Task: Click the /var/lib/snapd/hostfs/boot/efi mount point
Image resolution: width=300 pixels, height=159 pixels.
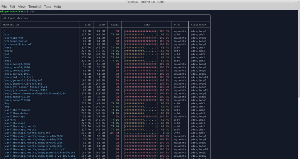Action: click(27, 133)
